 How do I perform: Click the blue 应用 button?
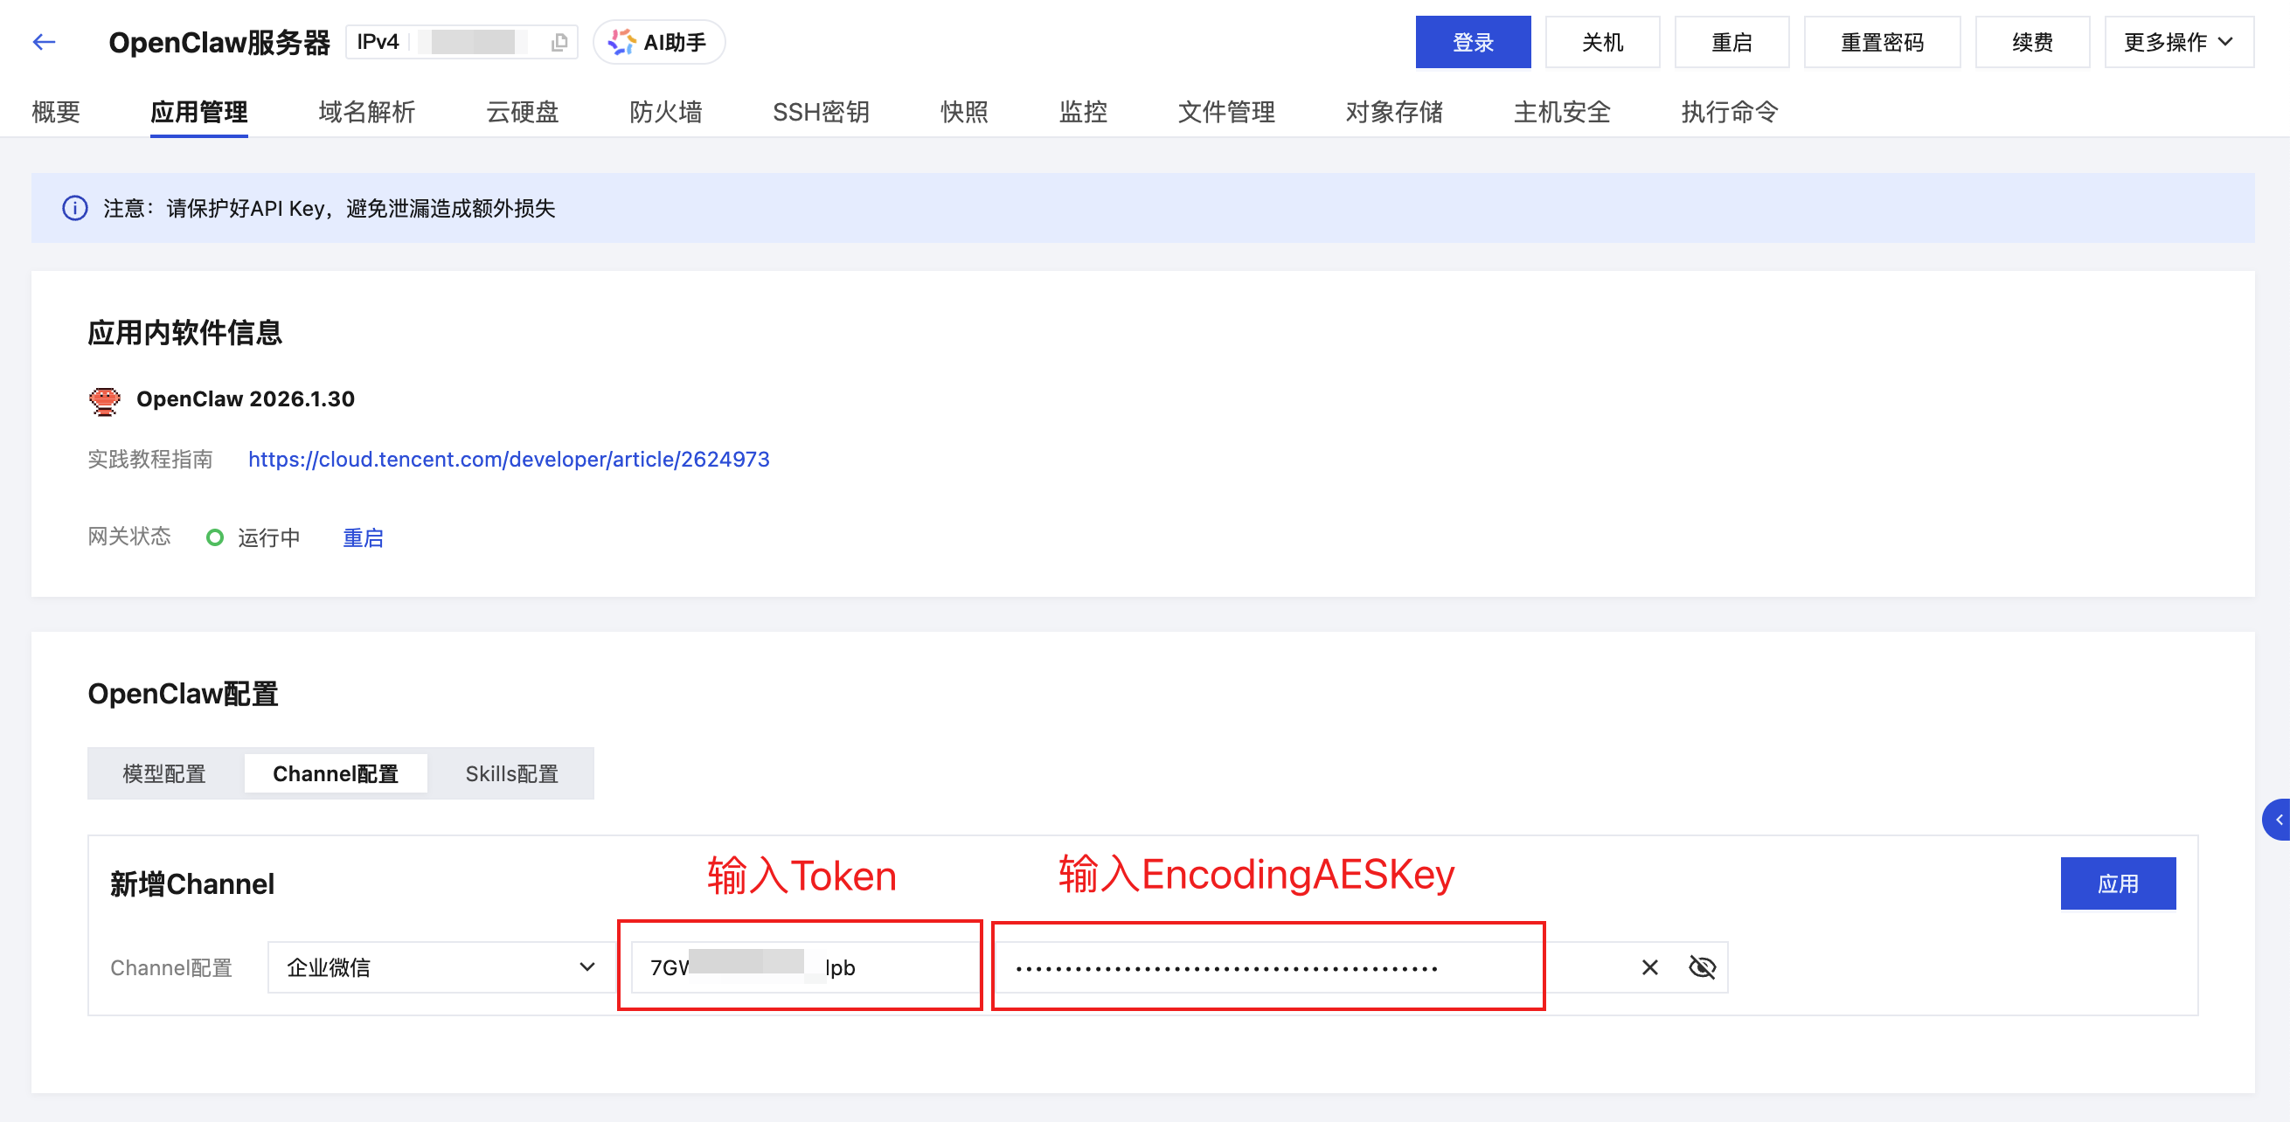tap(2117, 883)
